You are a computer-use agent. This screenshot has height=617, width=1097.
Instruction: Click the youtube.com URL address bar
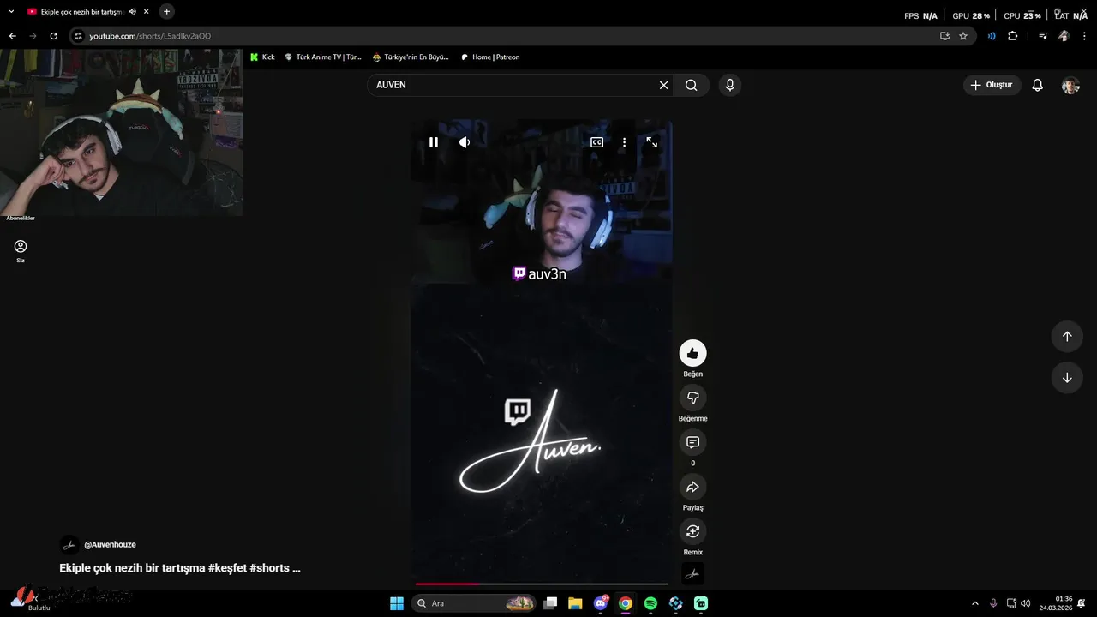(506, 36)
